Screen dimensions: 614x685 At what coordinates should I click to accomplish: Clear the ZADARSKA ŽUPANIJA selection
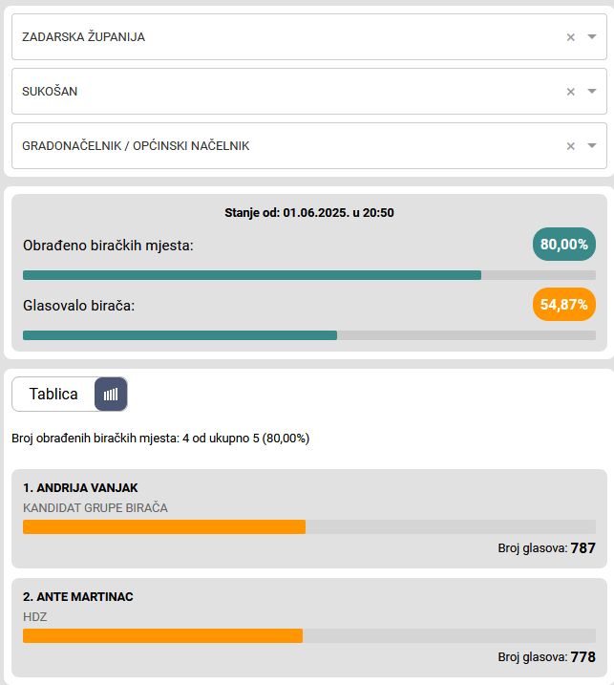click(x=570, y=37)
